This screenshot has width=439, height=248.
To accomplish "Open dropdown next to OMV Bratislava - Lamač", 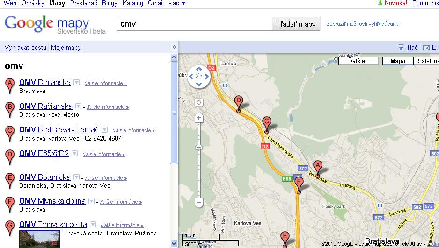I will click(x=104, y=130).
